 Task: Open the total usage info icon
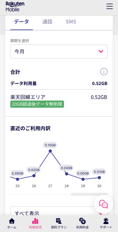click(x=104, y=72)
